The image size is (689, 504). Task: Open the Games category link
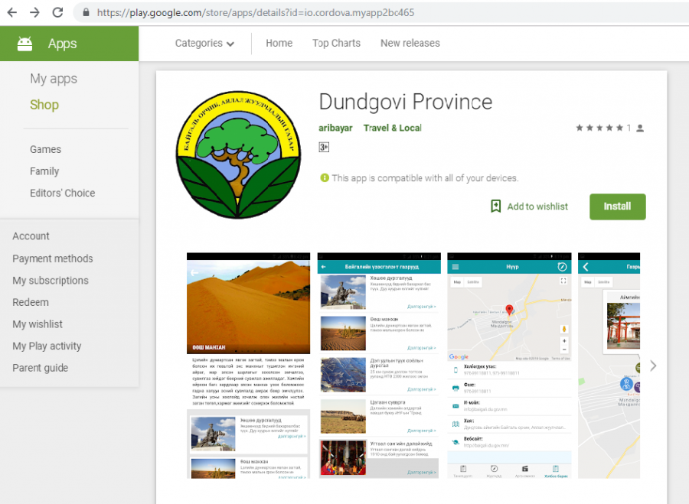pos(45,149)
